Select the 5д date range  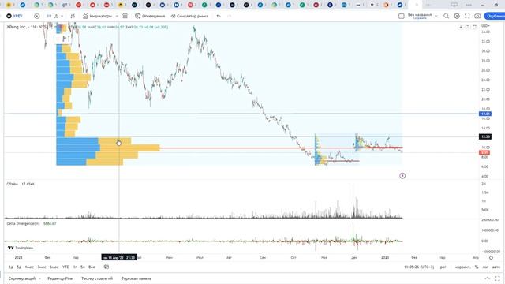tap(19, 267)
